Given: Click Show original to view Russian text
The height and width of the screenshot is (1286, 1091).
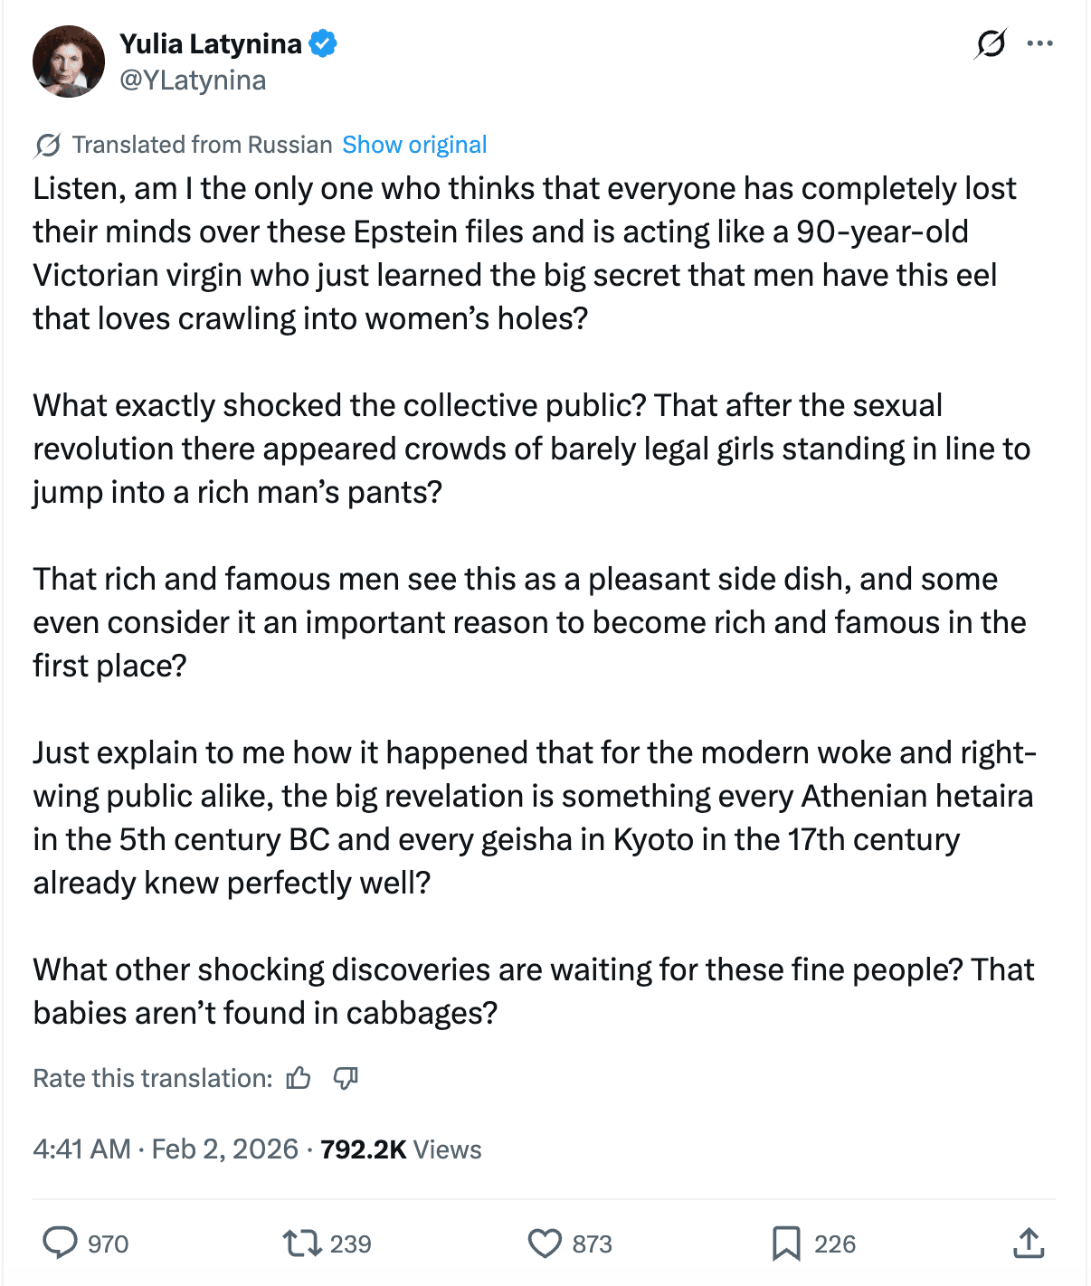Looking at the screenshot, I should tap(414, 144).
